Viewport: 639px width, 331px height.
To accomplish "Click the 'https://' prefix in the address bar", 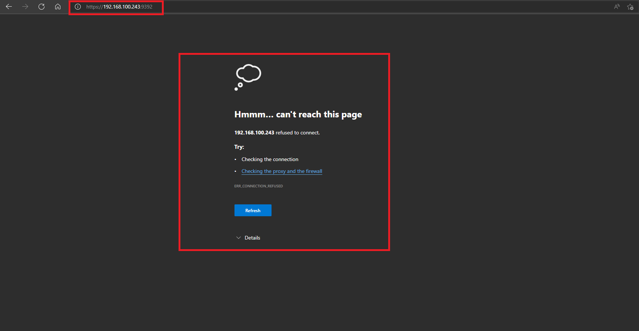I will click(94, 7).
